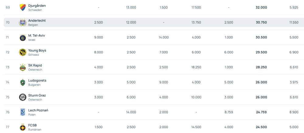Click Sturm Graz's 10.000 season value
304x133 pixels.
click(x=196, y=97)
